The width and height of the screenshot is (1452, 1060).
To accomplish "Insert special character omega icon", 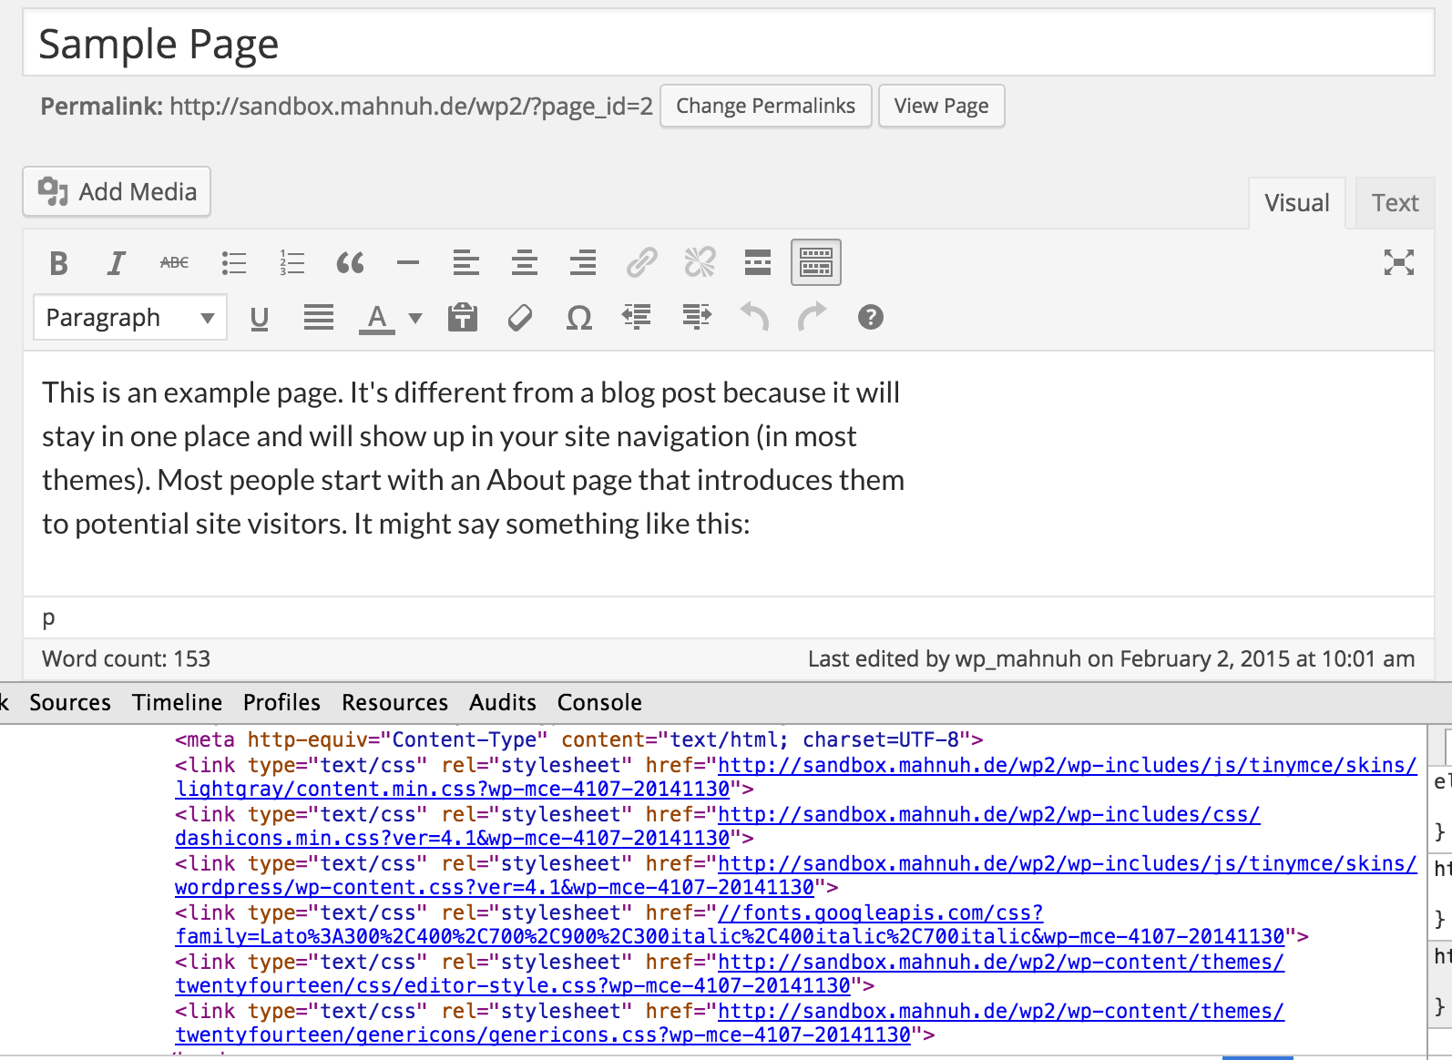I will pos(579,318).
